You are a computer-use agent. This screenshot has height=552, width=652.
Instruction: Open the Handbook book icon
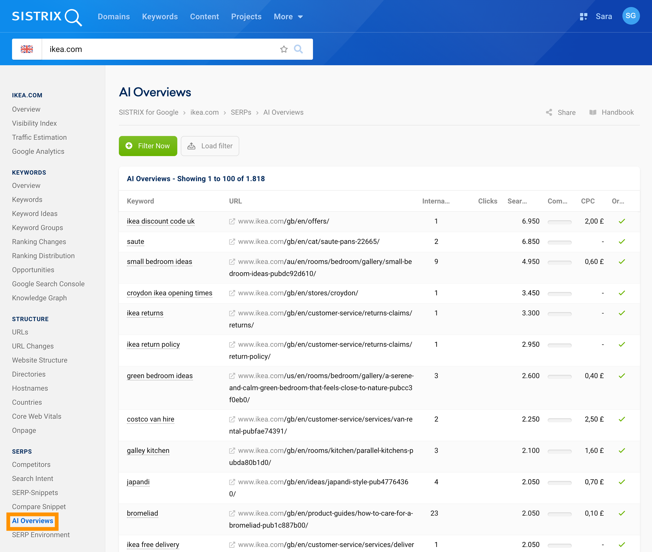point(593,112)
